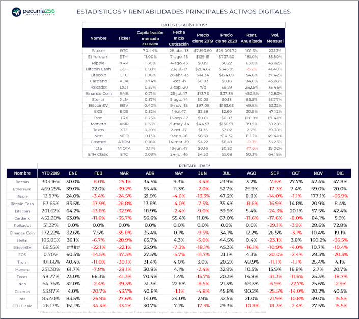Click the 'Ticker' column header
The width and height of the screenshot is (359, 319).
[x=124, y=38]
